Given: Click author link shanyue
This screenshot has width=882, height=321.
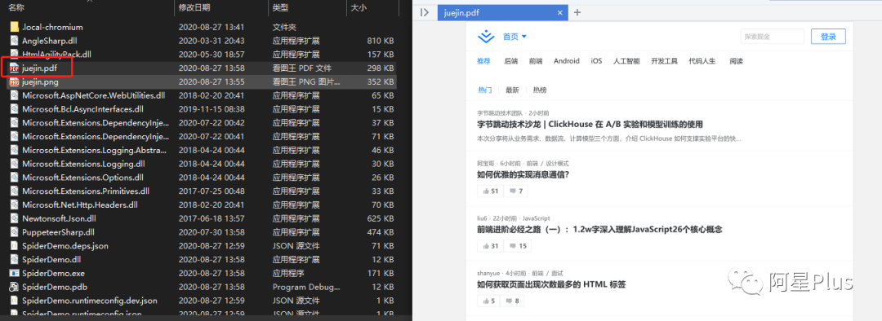Looking at the screenshot, I should pos(488,273).
